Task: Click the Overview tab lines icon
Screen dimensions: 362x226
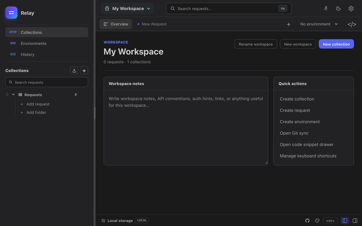Action: click(106, 24)
